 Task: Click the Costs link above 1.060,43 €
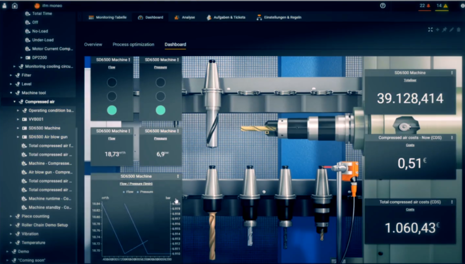click(x=410, y=210)
